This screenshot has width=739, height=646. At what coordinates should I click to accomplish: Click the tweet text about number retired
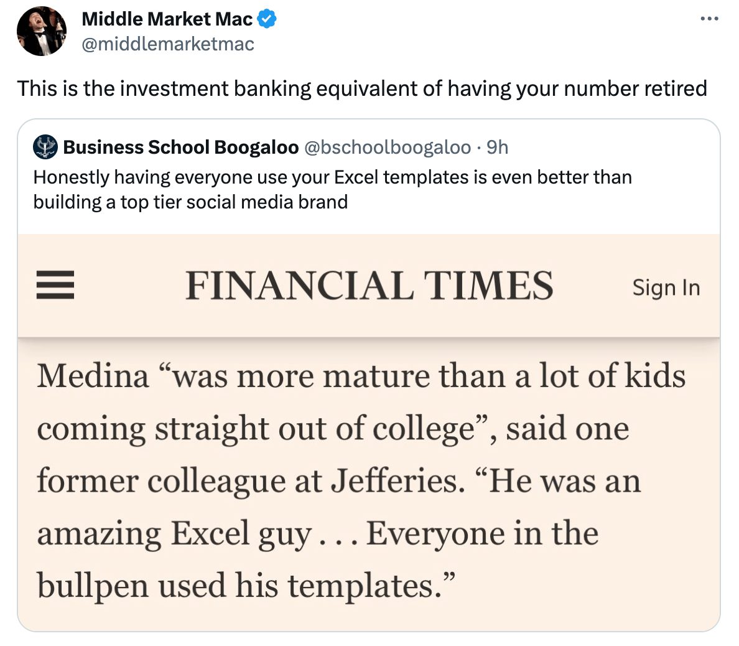361,88
